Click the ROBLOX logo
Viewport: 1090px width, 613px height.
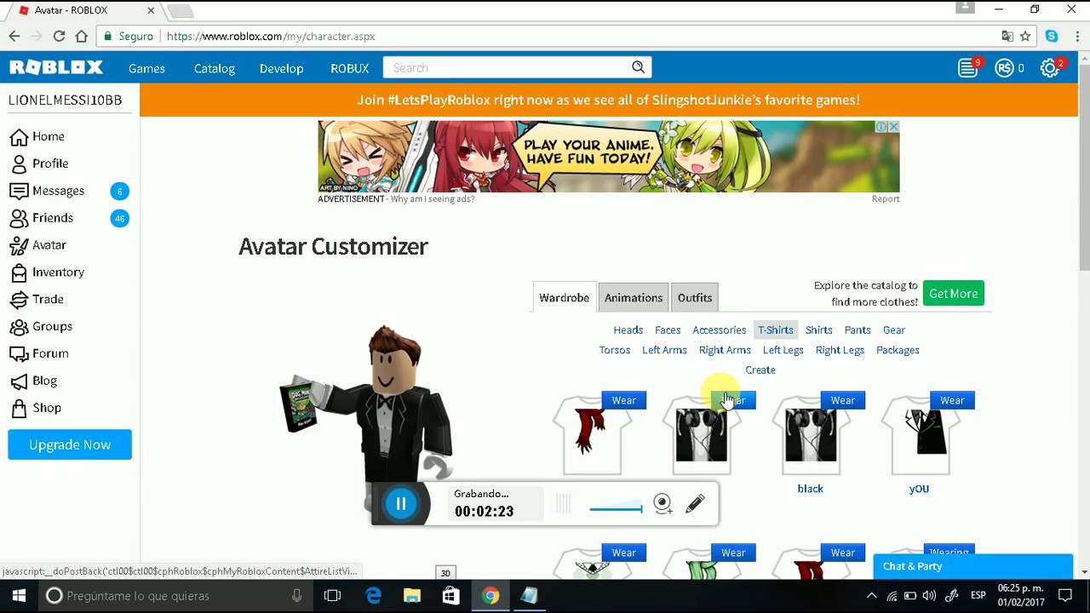point(56,68)
